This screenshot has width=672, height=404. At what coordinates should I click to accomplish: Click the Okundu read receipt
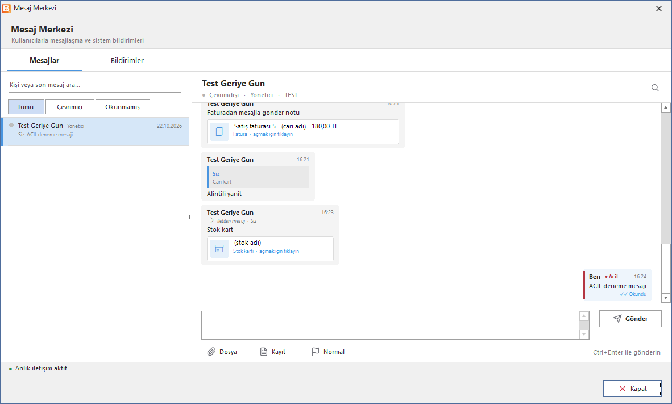point(633,294)
